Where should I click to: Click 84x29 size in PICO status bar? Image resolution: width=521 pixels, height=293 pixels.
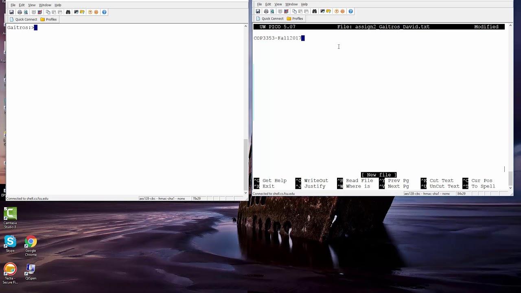pos(461,194)
